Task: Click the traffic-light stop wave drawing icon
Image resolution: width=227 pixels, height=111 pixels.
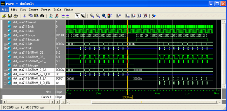Action: [x=110, y=16]
